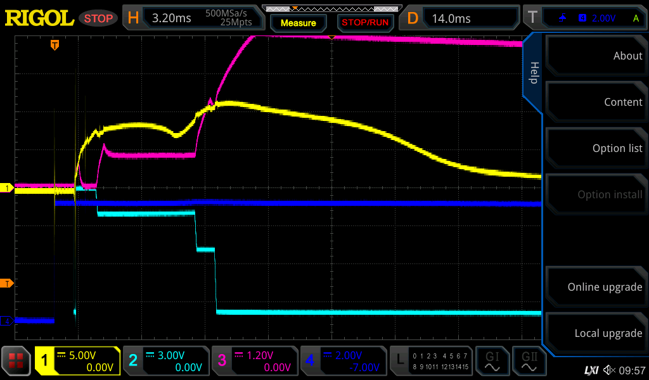Click the muted speaker sound icon
This screenshot has width=649, height=380.
tap(609, 370)
